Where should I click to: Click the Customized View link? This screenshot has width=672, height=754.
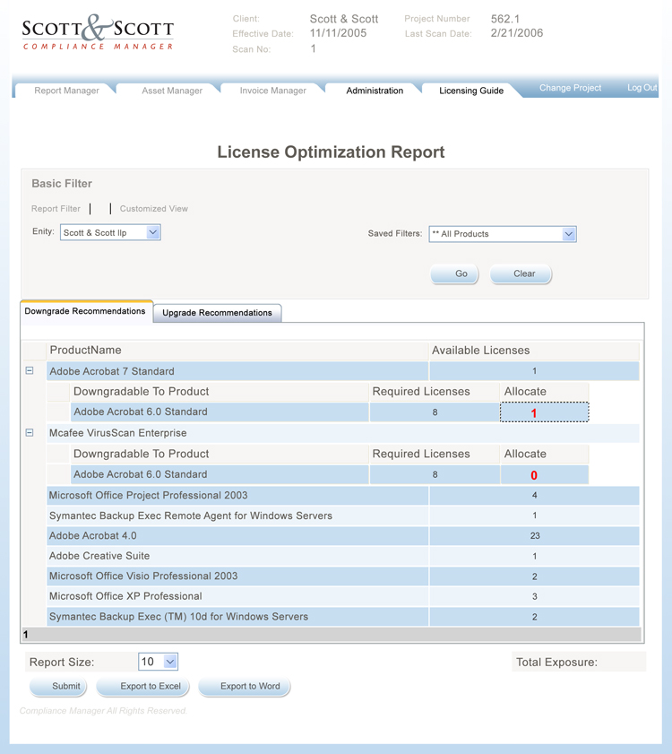[154, 209]
